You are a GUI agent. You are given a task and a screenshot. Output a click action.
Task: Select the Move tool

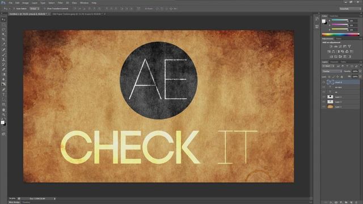tap(3, 20)
